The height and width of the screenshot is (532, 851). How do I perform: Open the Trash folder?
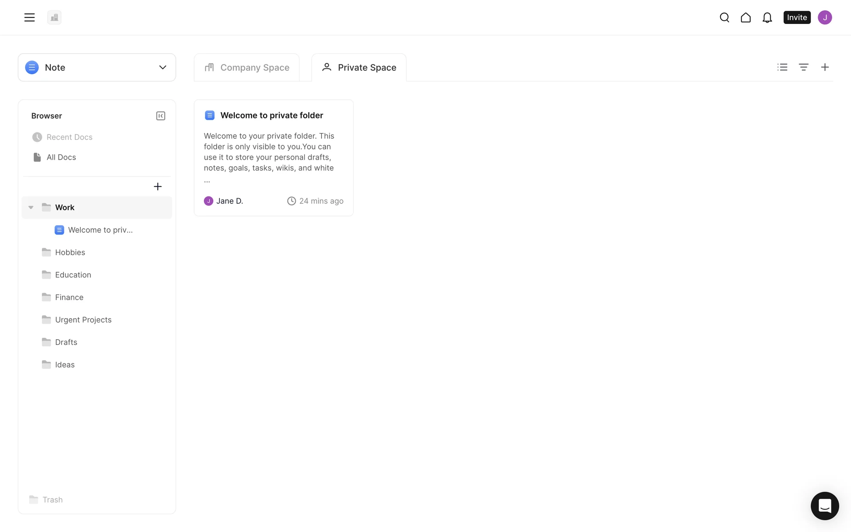52,500
